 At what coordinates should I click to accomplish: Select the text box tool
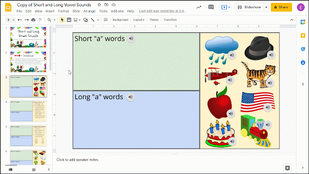(x=69, y=20)
